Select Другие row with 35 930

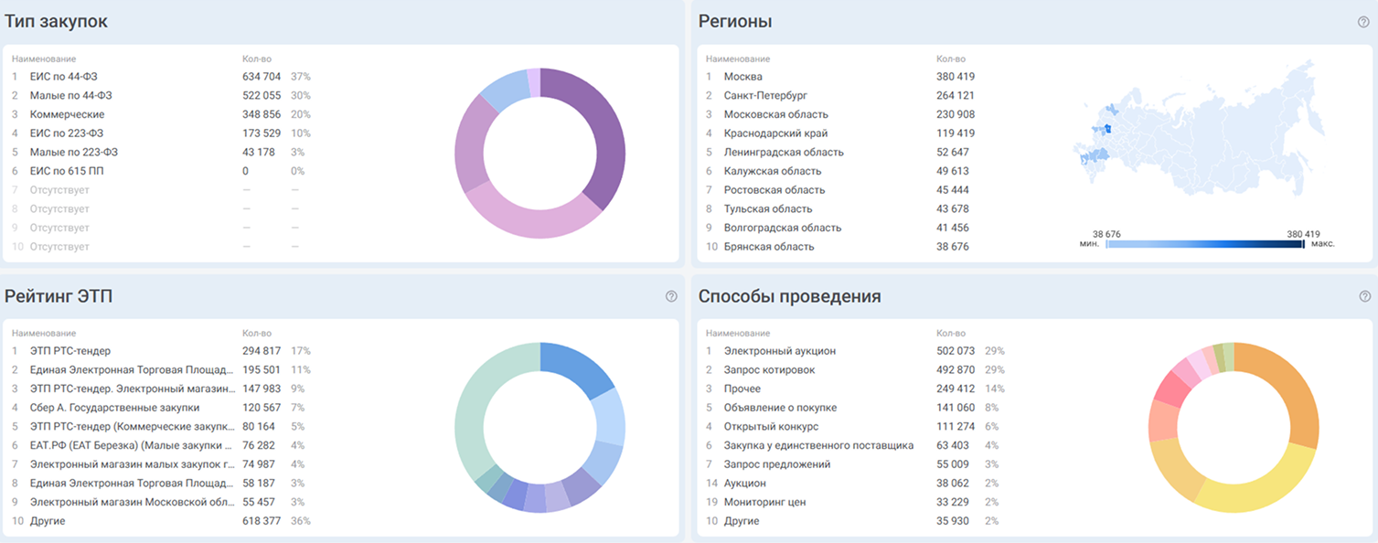coord(855,521)
